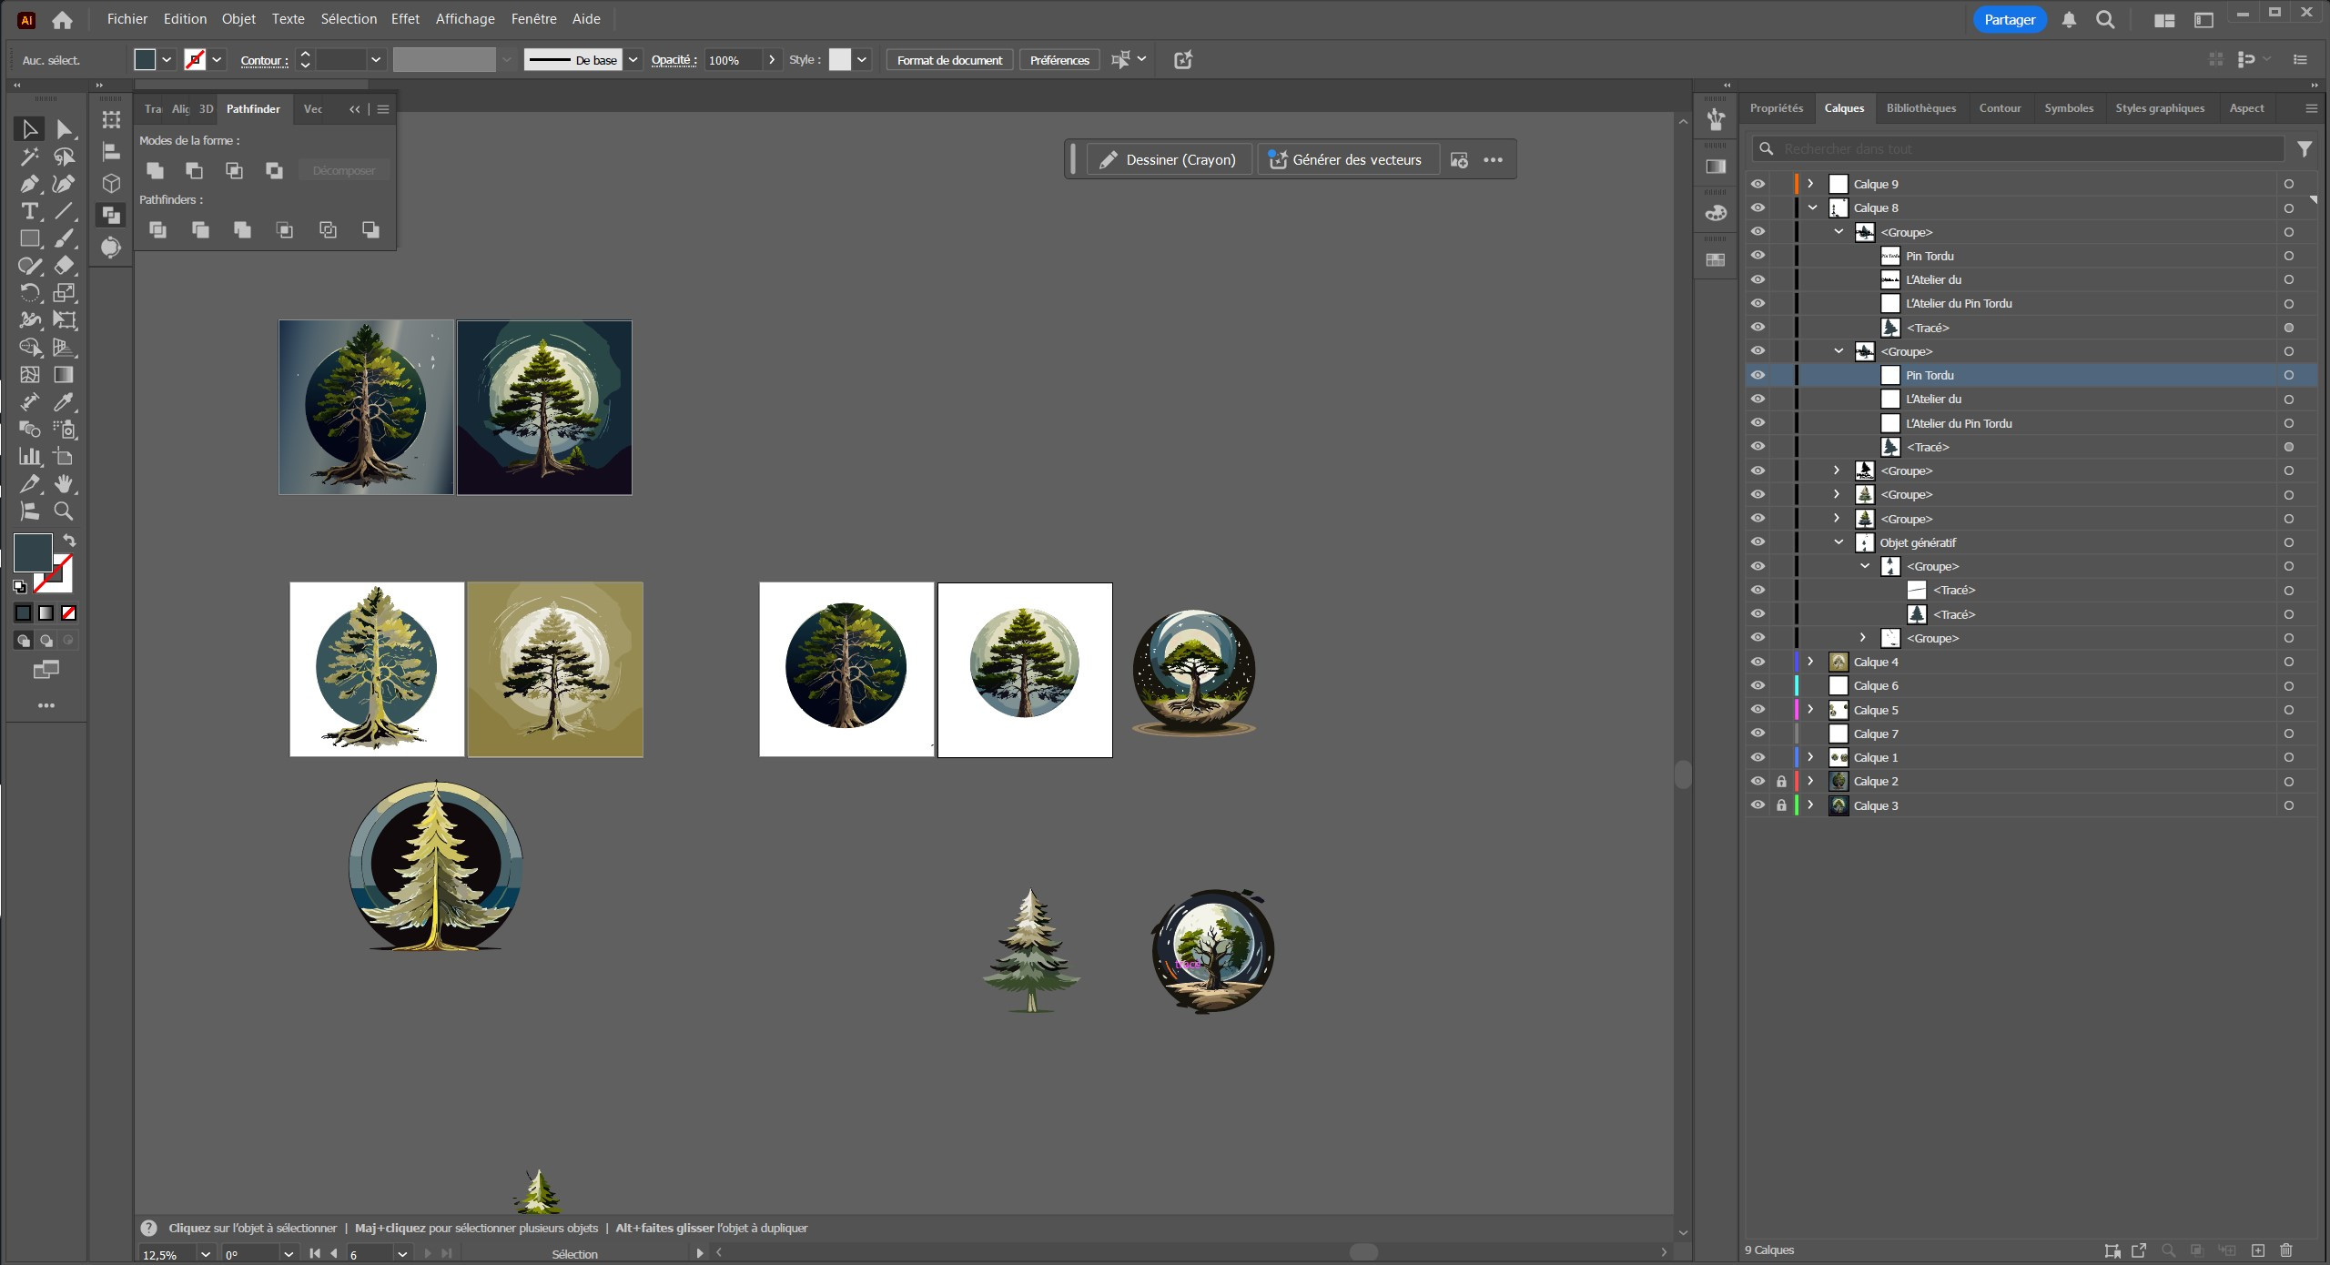Select the Direct Selection tool

[x=64, y=129]
